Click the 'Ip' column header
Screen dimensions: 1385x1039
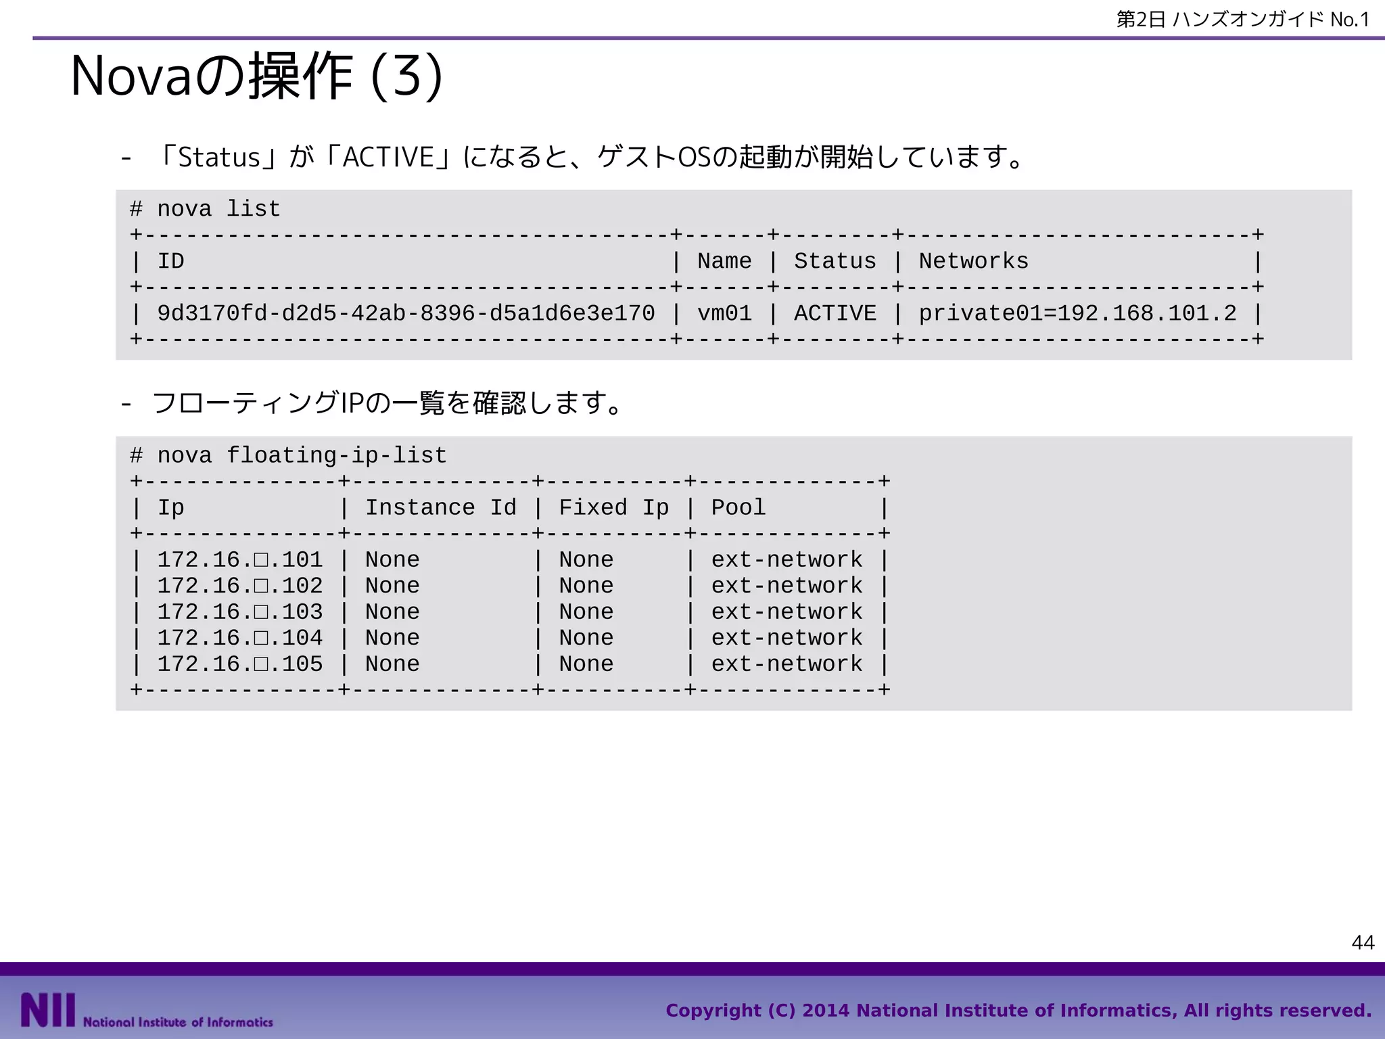[x=170, y=508]
